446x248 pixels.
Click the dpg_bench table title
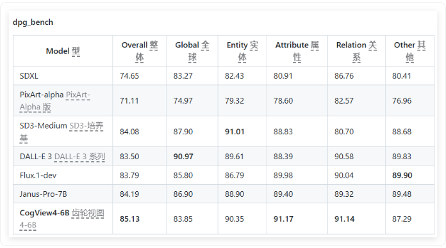click(x=33, y=22)
